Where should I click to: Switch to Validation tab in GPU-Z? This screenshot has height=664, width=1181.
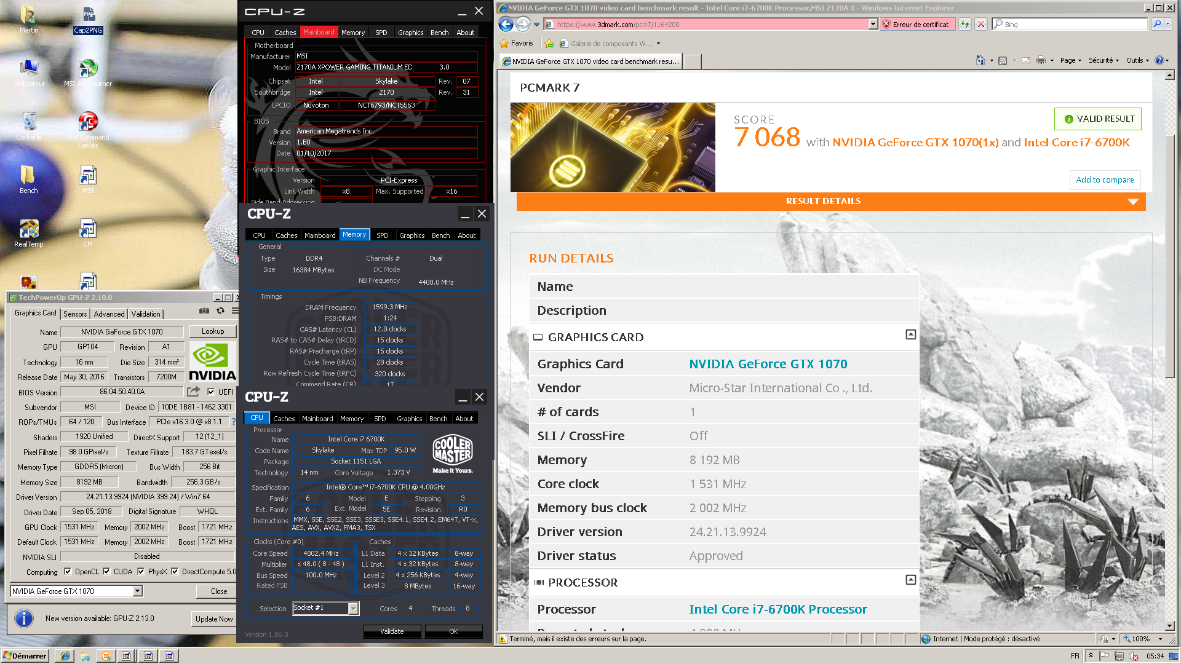[x=146, y=314]
